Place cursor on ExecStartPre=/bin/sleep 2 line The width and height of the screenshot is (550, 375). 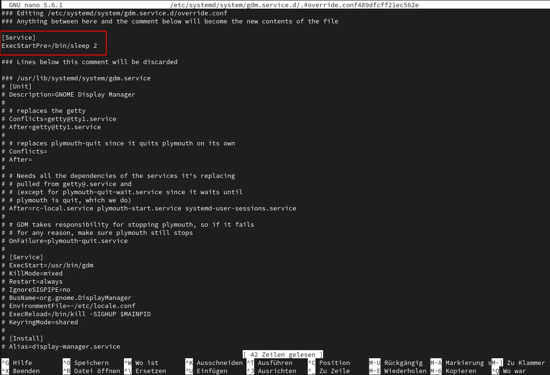pos(49,45)
